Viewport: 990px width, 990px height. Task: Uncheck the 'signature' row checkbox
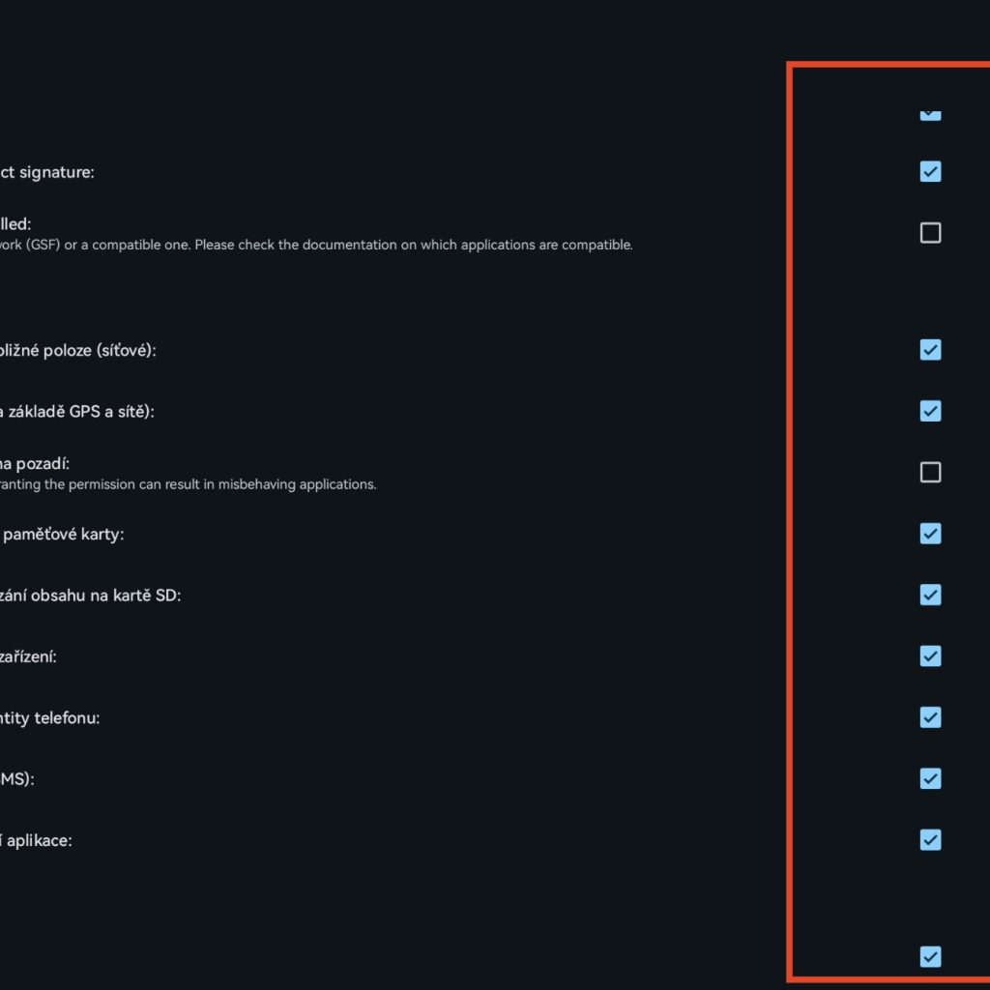930,172
